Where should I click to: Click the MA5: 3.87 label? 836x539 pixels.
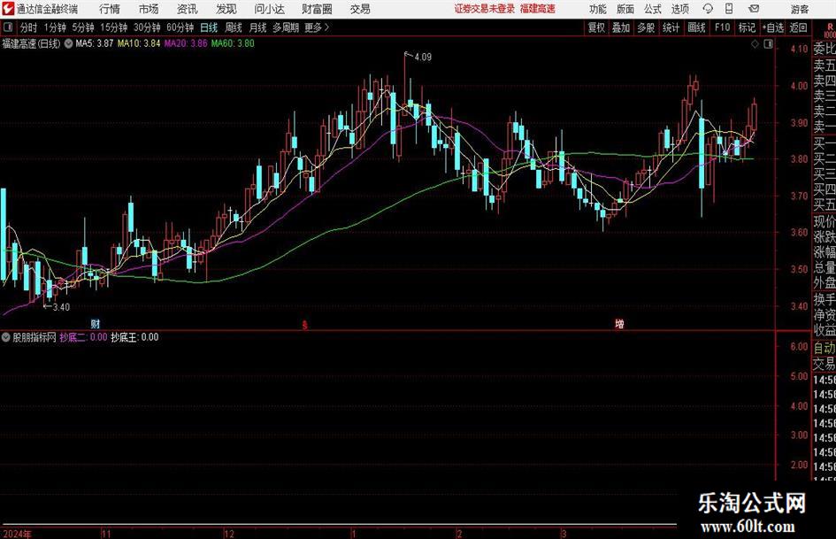point(95,43)
